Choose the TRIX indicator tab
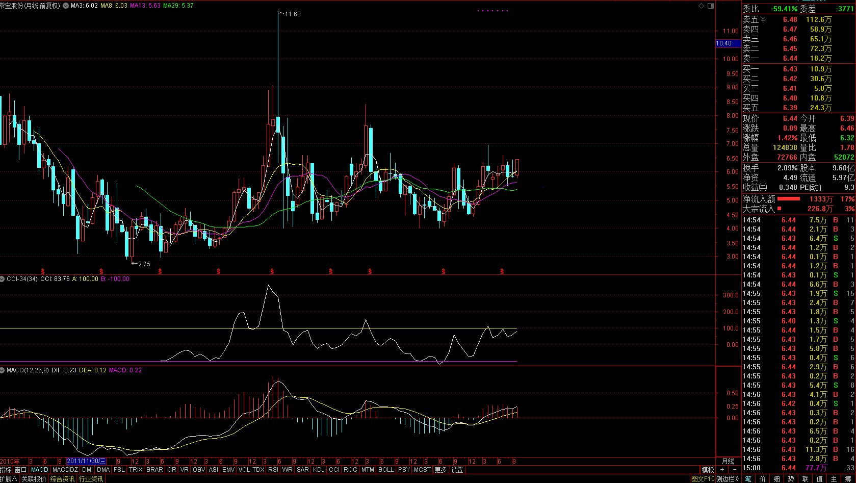This screenshot has height=483, width=856. tap(136, 470)
